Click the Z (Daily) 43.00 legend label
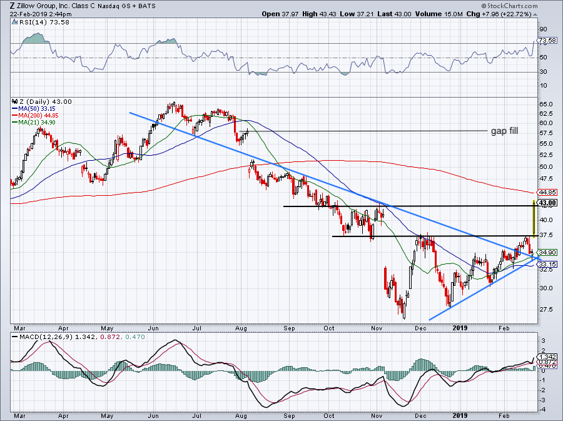The width and height of the screenshot is (563, 421). (45, 102)
